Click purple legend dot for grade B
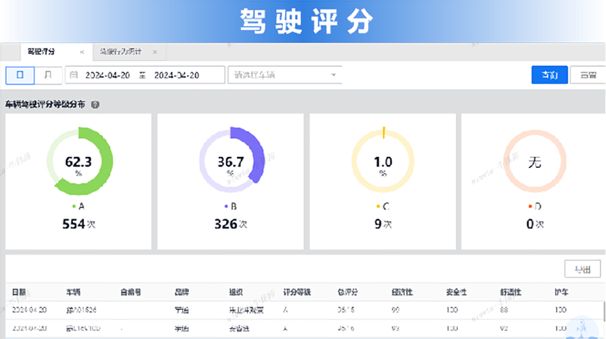 [x=226, y=207]
